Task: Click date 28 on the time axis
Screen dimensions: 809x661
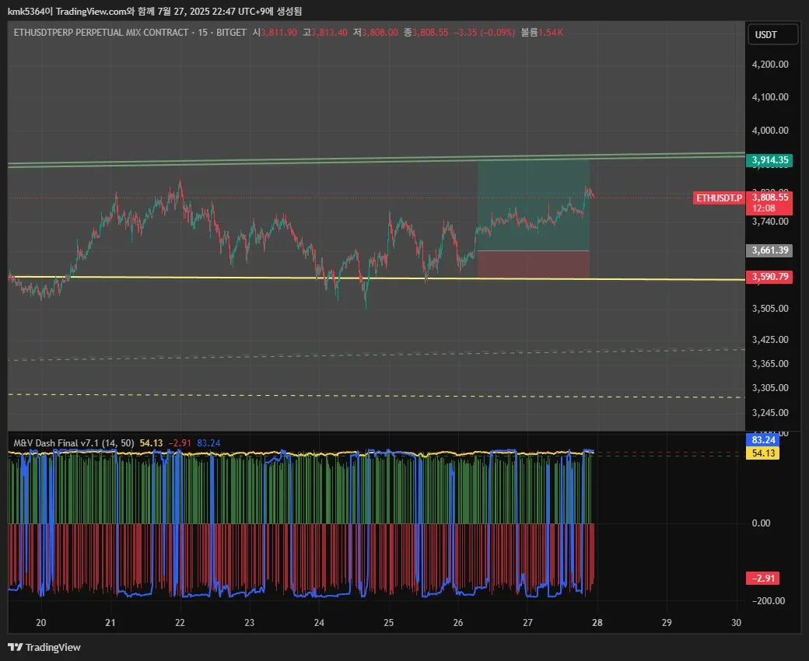Action: (597, 623)
